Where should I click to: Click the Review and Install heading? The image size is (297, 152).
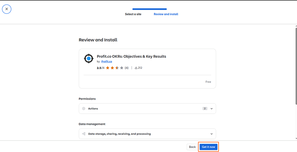[98, 40]
